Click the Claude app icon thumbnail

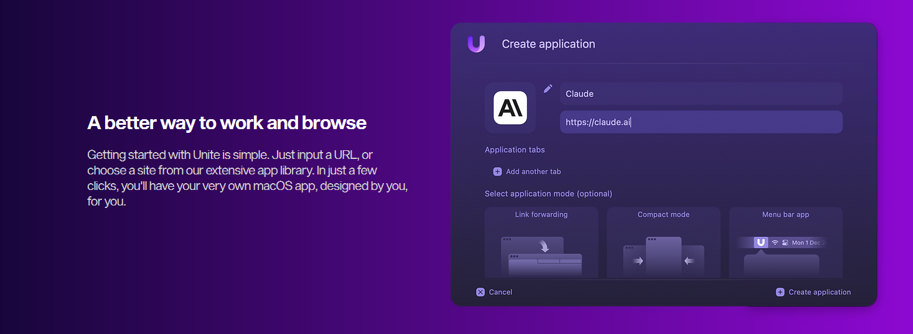510,107
